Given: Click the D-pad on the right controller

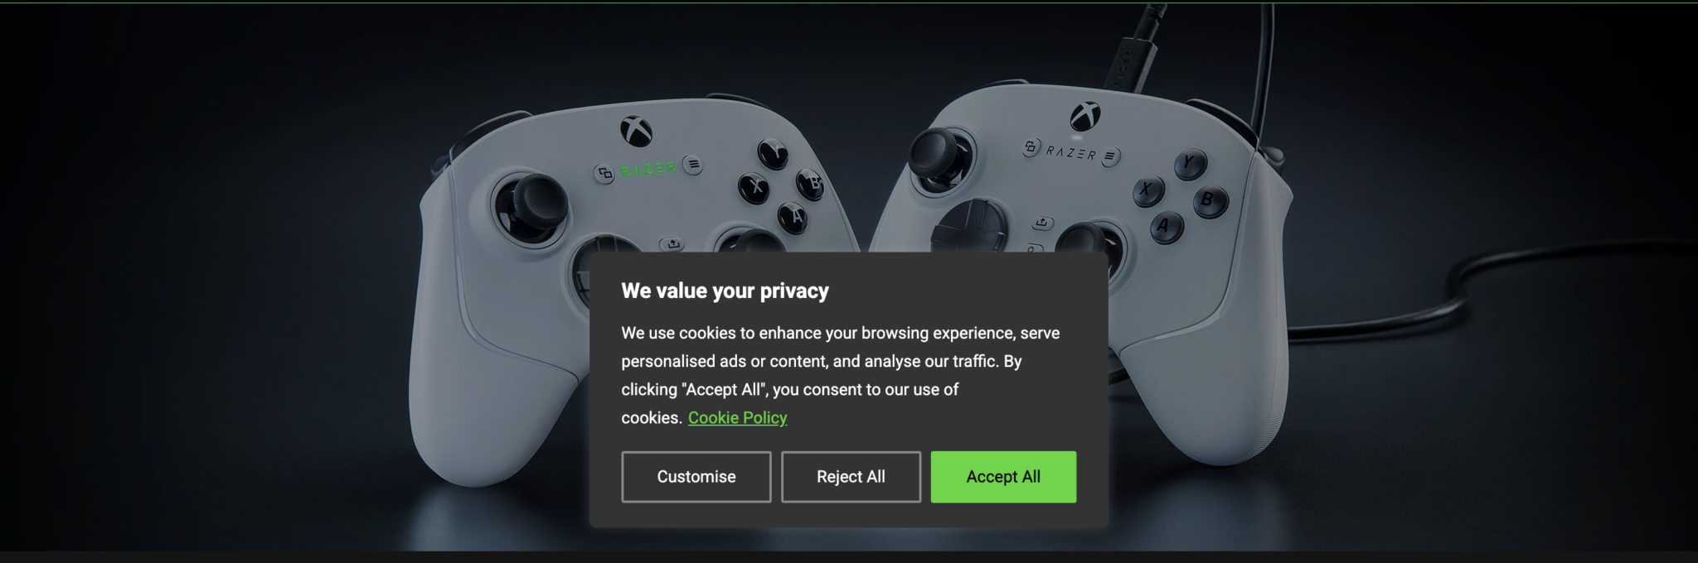Looking at the screenshot, I should tap(968, 227).
